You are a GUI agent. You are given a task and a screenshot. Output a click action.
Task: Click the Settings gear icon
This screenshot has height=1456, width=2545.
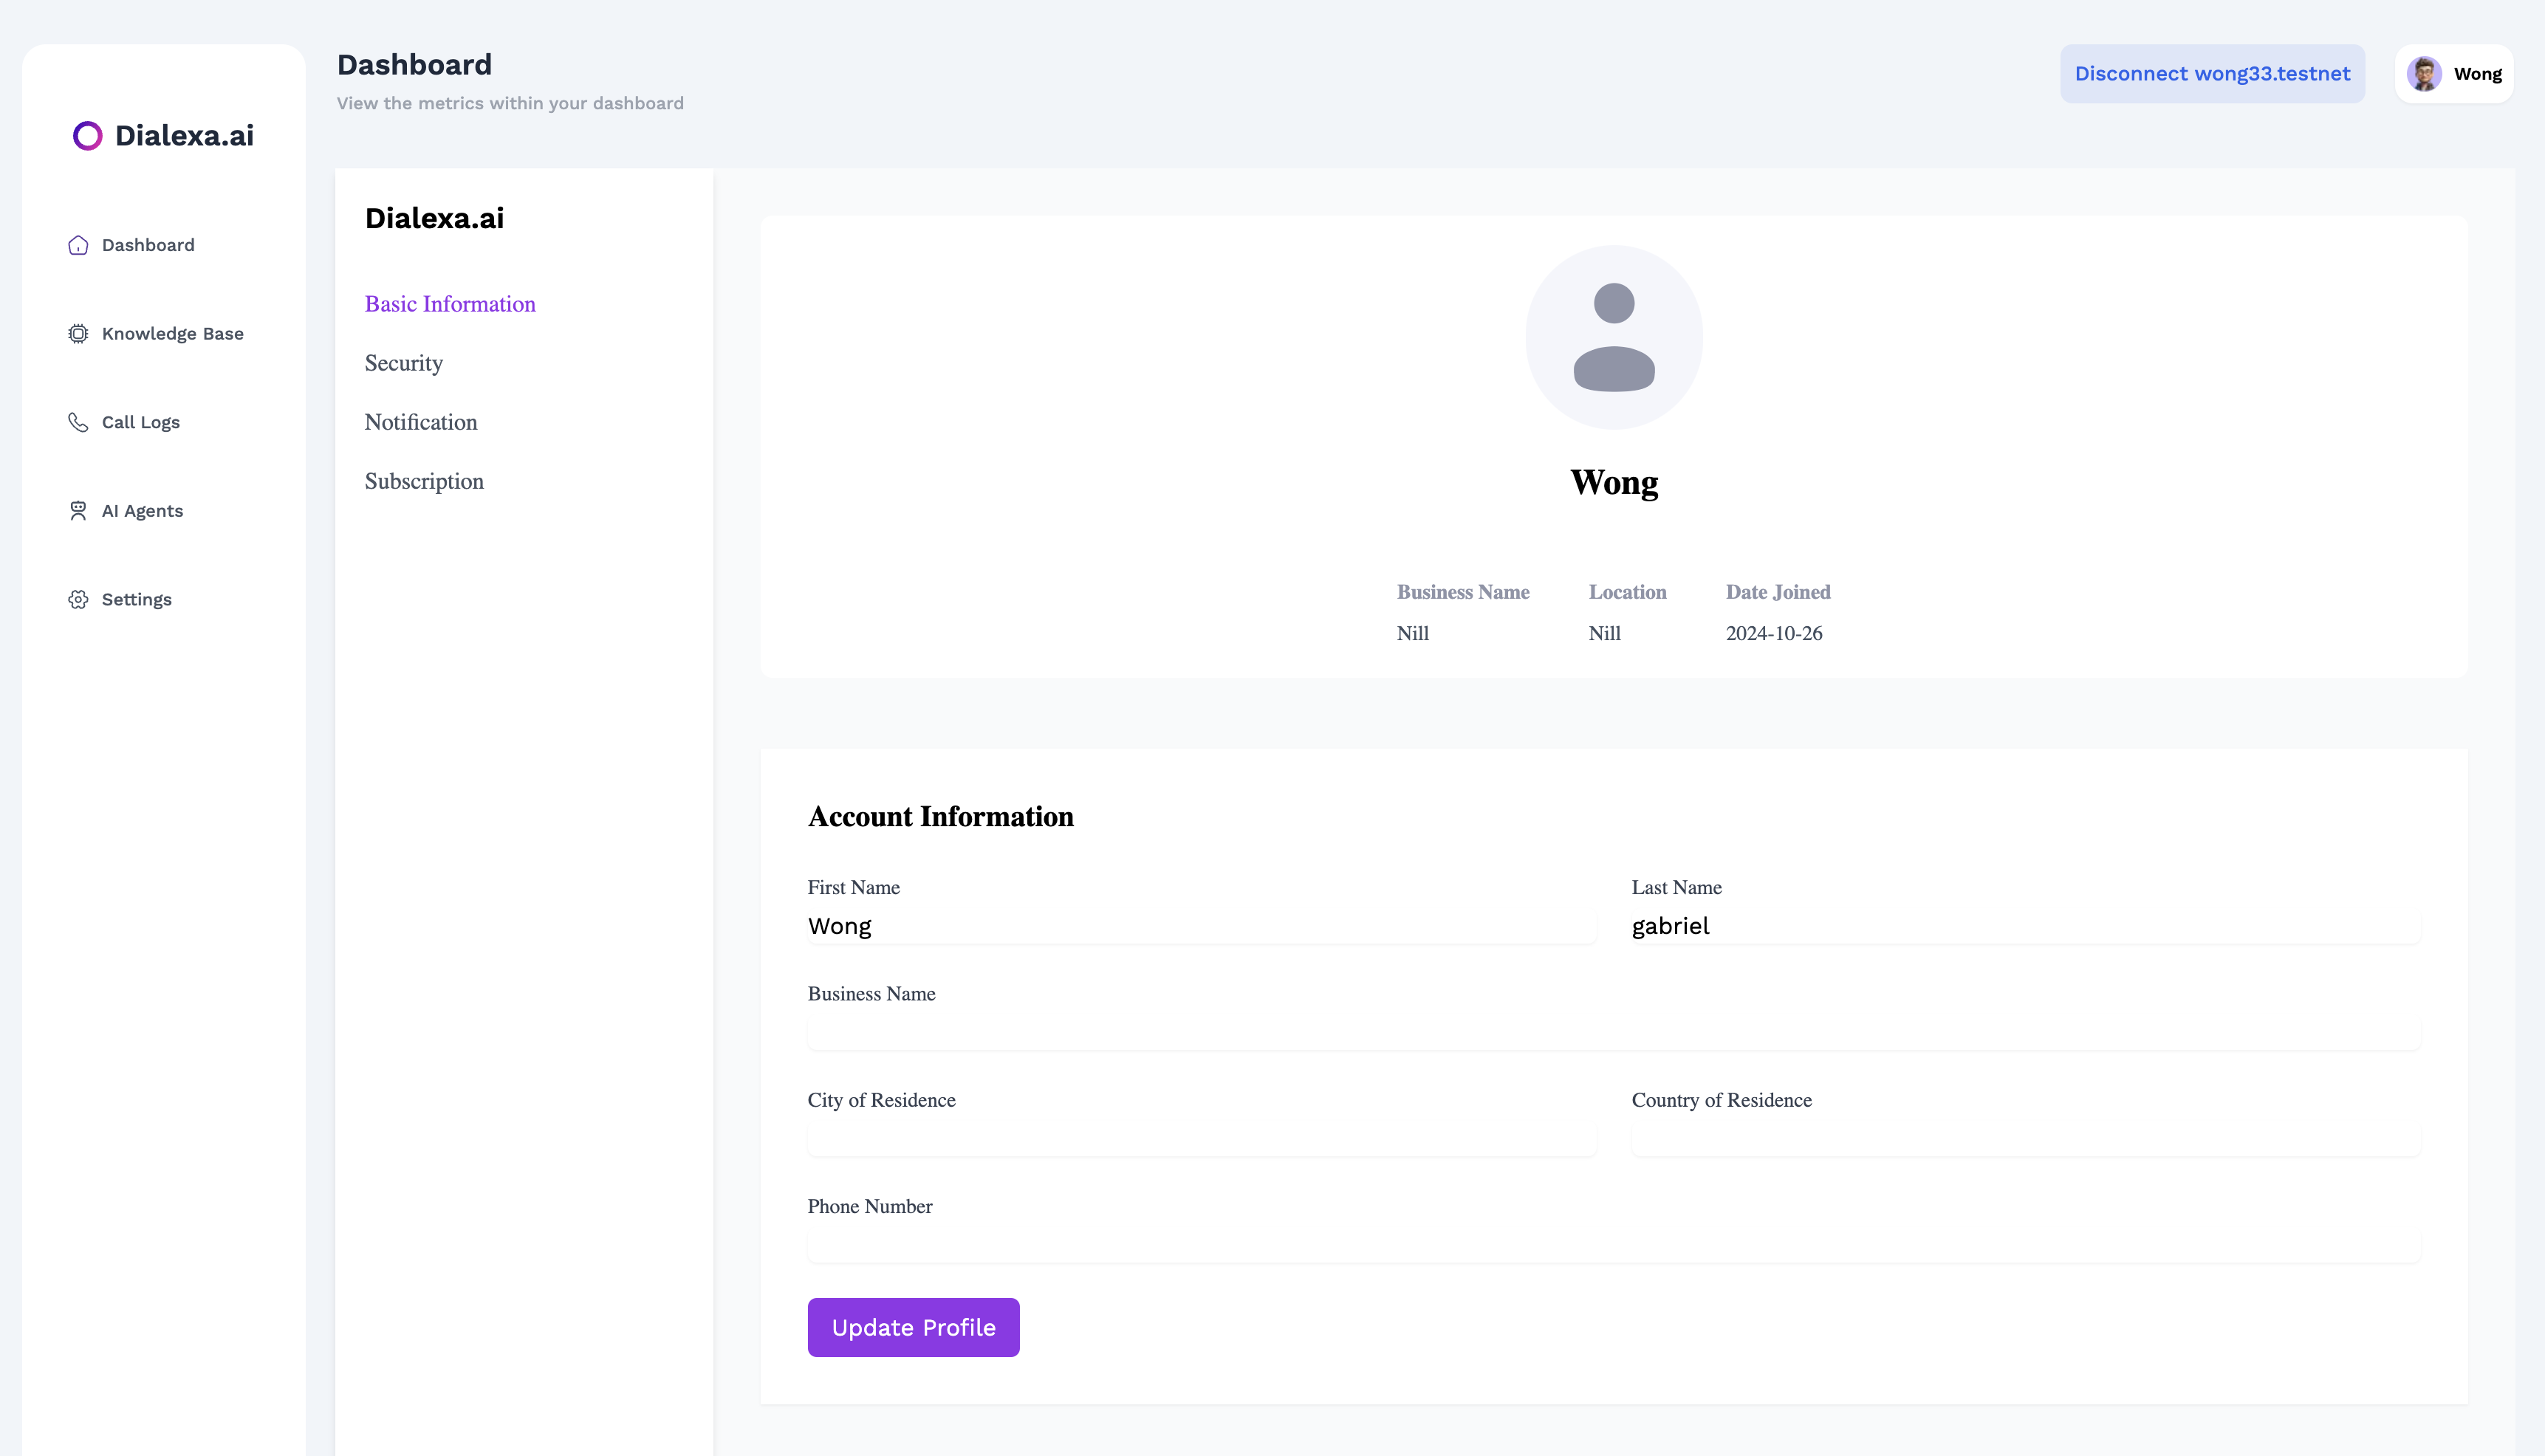coord(78,600)
